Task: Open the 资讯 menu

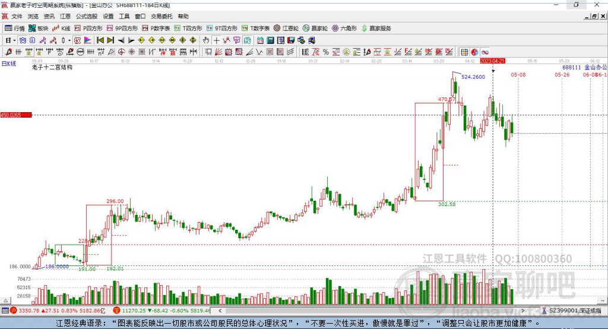Action: (49, 16)
